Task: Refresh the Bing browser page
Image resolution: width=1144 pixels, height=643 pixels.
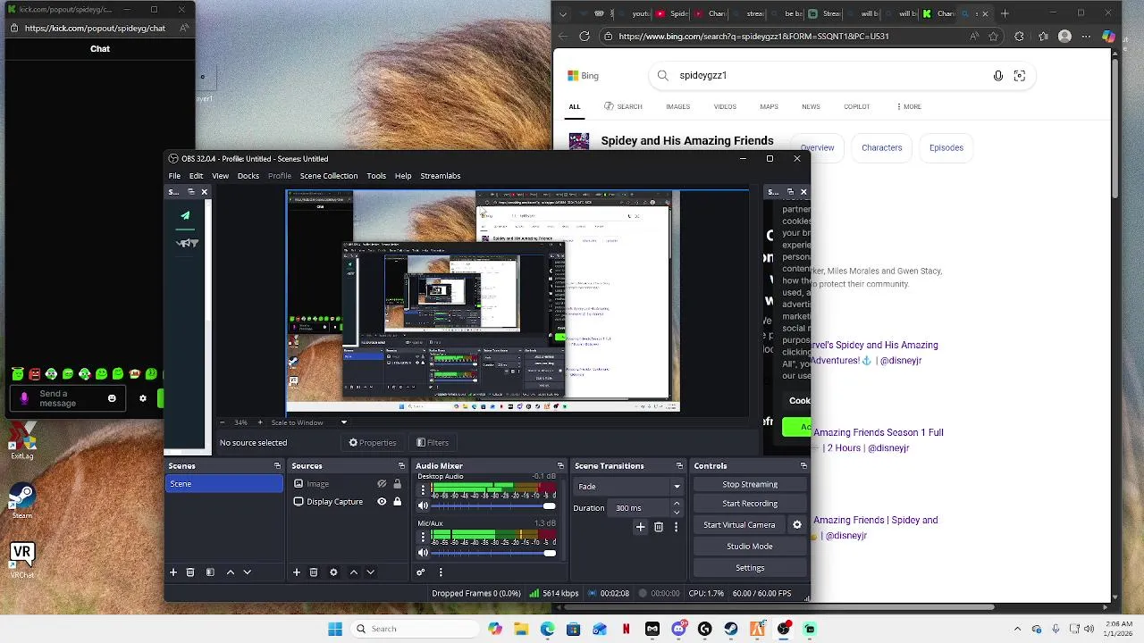Action: 585,37
